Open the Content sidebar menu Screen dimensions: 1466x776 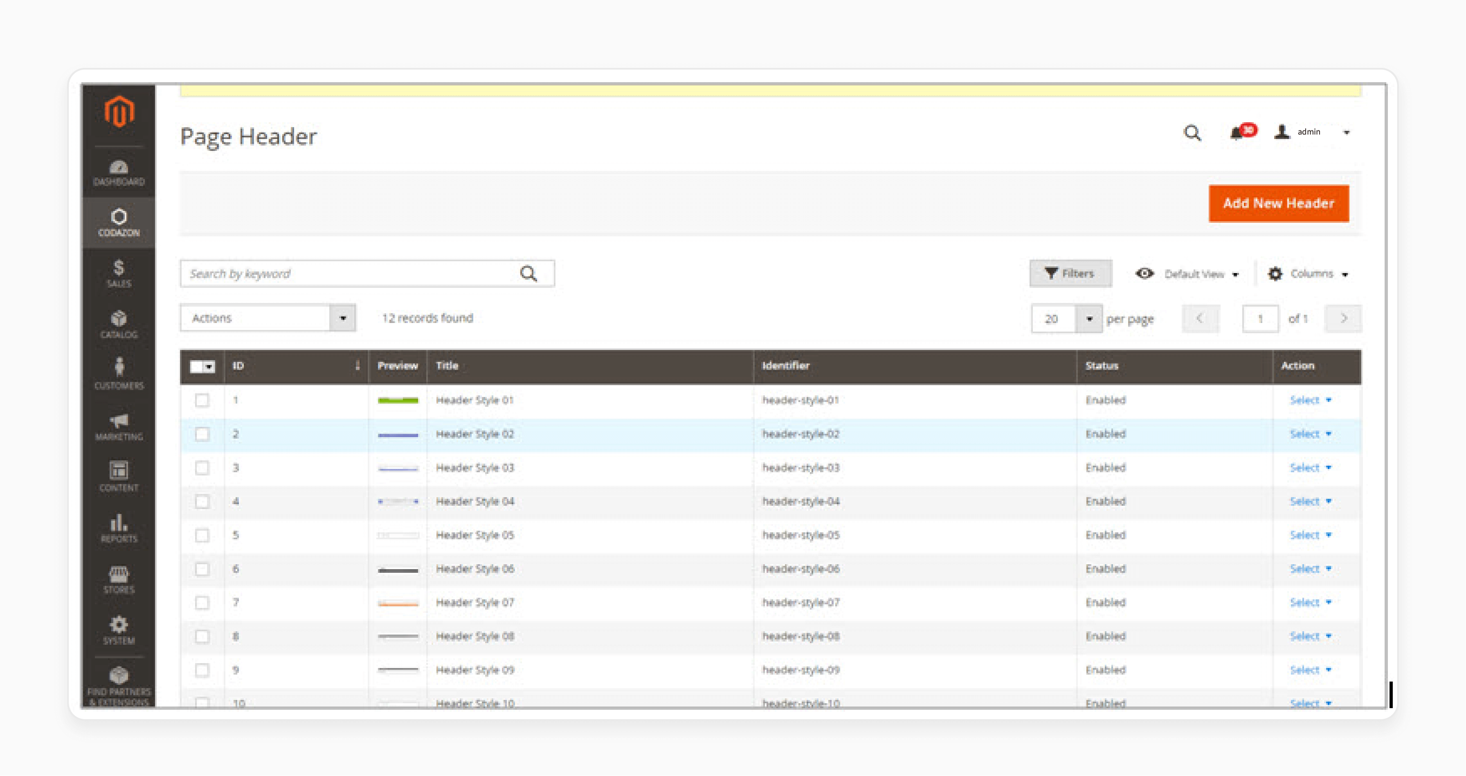[119, 477]
